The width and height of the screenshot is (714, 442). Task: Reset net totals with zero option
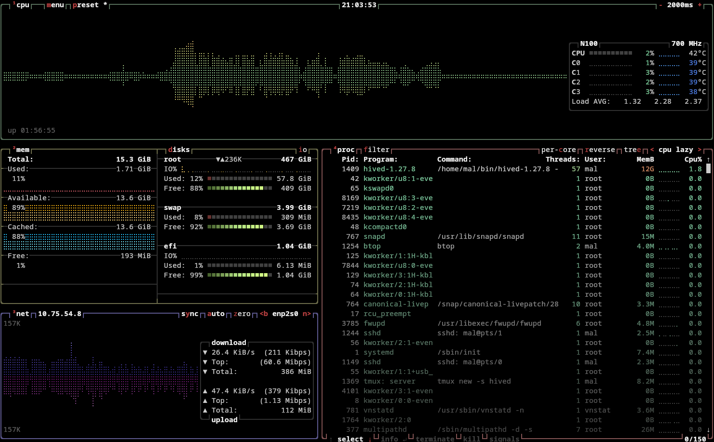pyautogui.click(x=242, y=314)
